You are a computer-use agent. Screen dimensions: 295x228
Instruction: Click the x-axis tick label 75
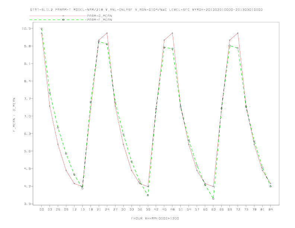click(x=246, y=209)
